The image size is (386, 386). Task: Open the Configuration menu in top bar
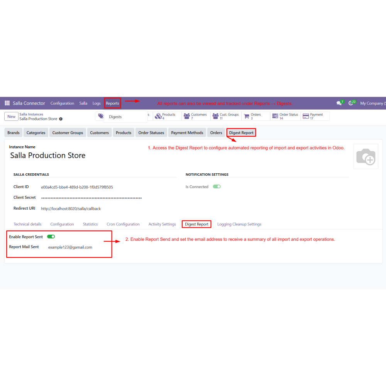tap(62, 103)
